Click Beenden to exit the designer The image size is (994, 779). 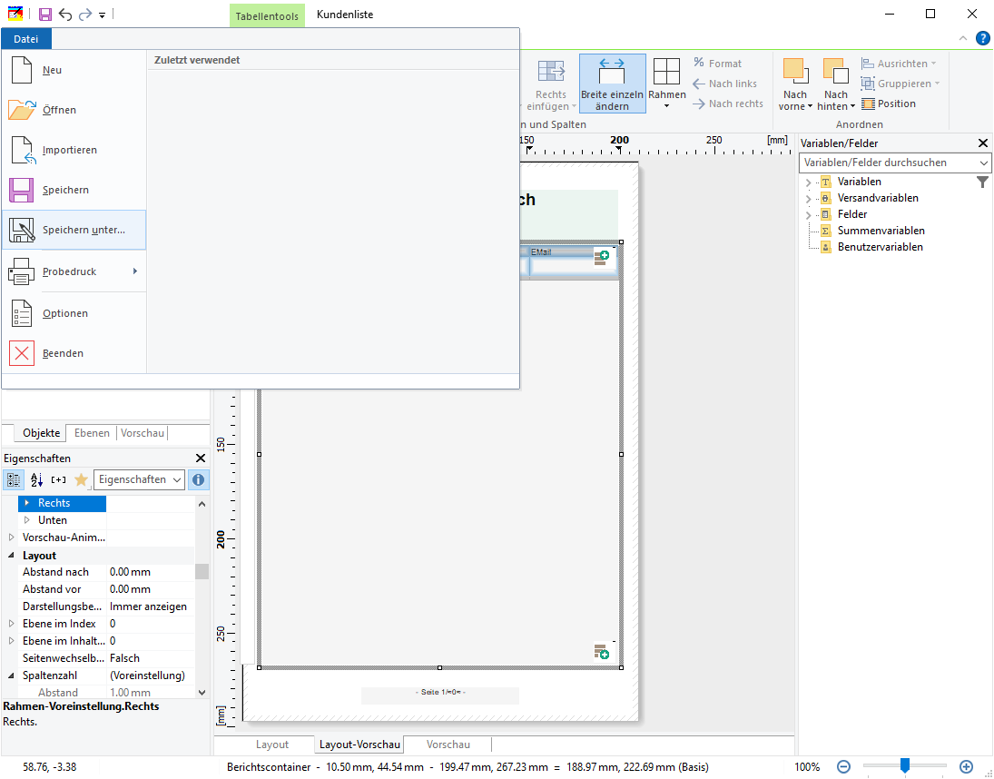pyautogui.click(x=74, y=354)
